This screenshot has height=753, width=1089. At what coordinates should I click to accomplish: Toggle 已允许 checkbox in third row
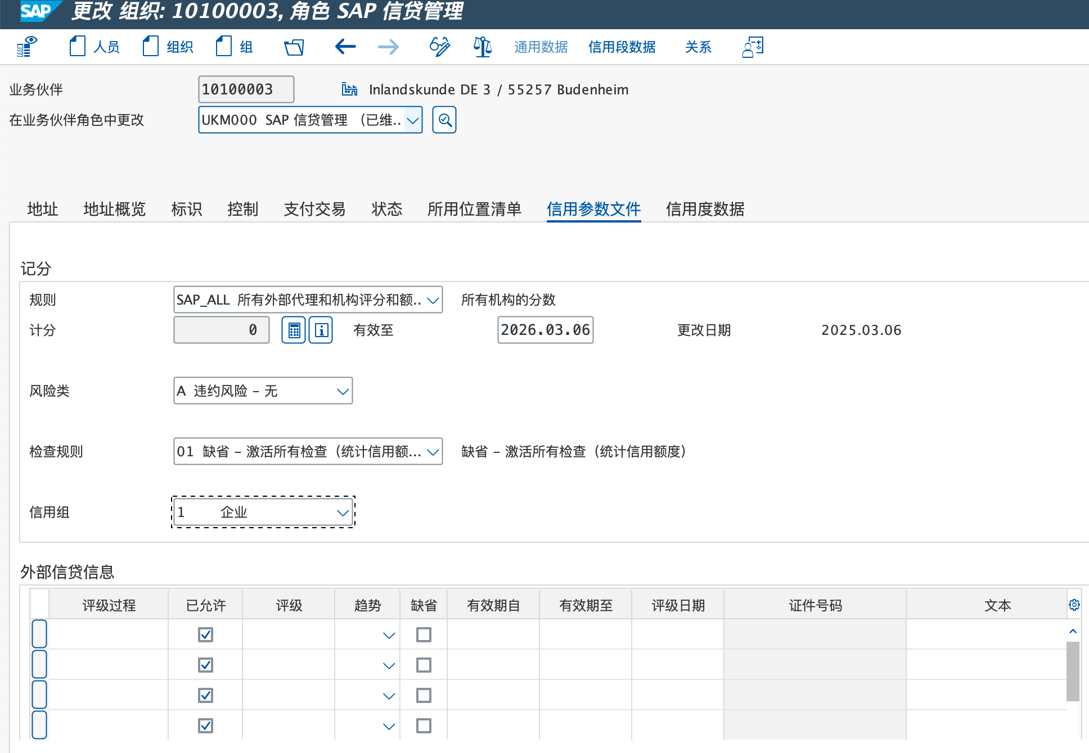[x=206, y=695]
